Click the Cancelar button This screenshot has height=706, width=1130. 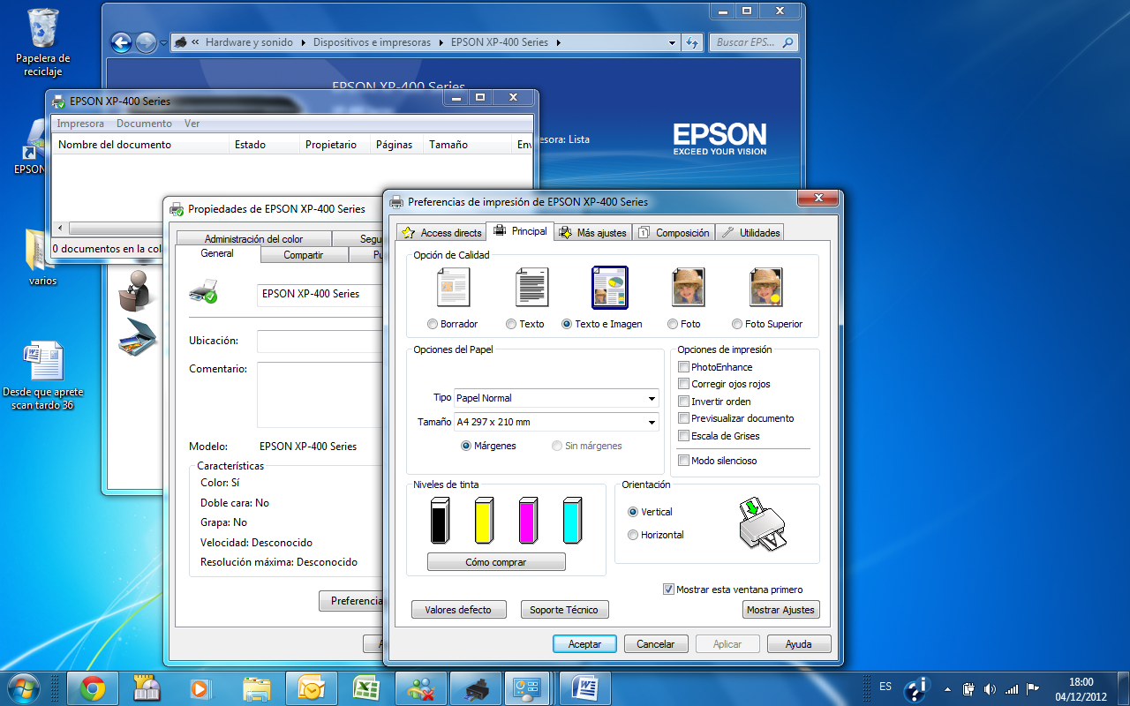tap(656, 644)
